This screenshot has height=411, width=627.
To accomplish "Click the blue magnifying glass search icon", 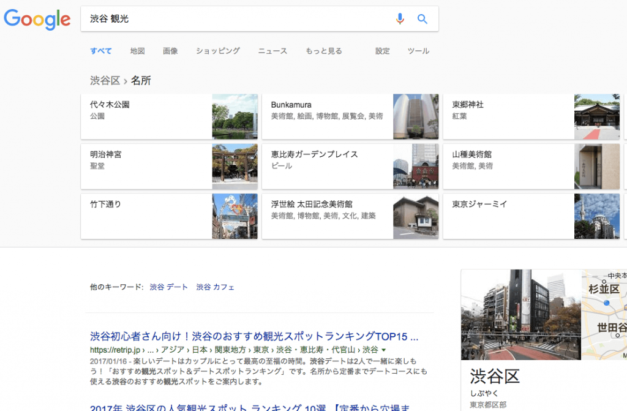I will click(422, 19).
